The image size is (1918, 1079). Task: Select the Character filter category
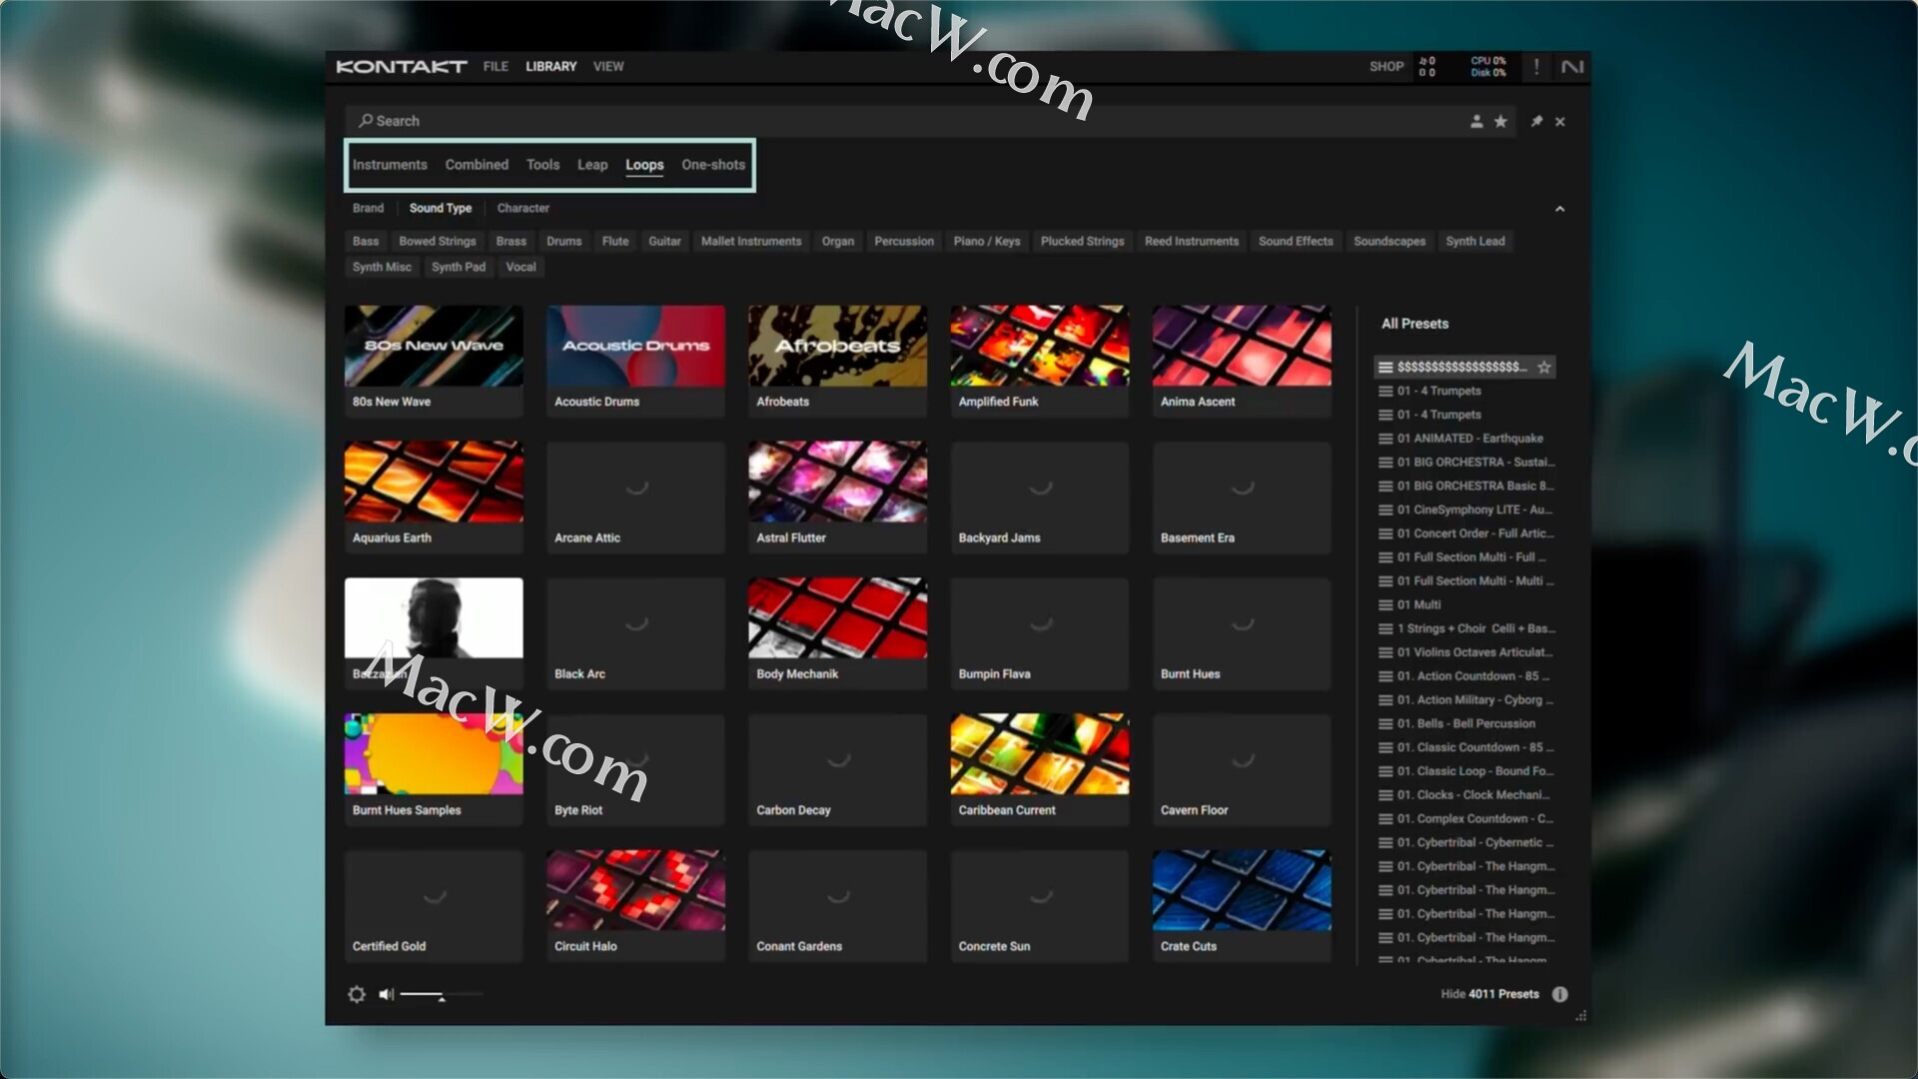tap(523, 208)
